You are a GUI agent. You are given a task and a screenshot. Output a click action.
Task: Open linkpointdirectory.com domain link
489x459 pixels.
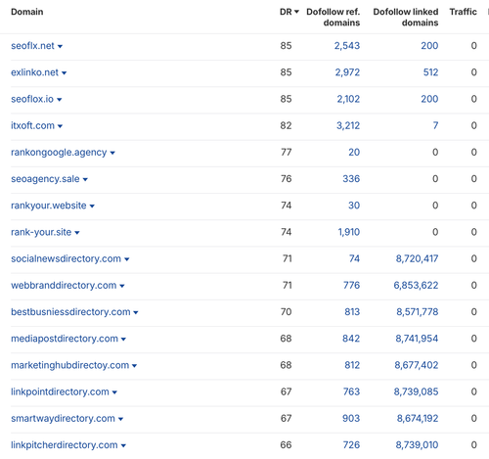pyautogui.click(x=60, y=391)
